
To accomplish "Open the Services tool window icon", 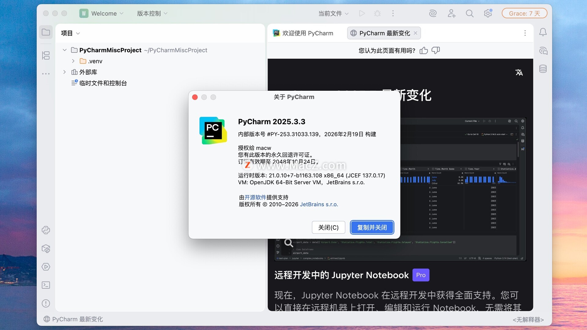I will (x=46, y=267).
